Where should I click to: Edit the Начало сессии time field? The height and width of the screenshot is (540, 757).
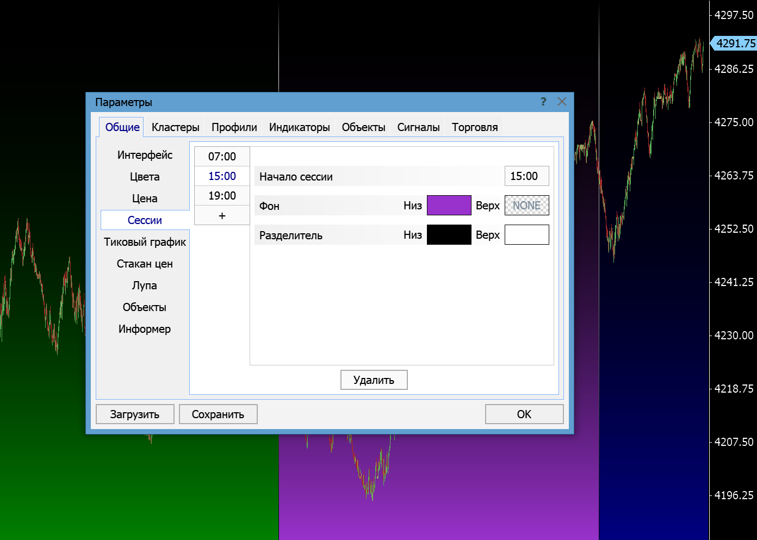point(526,176)
